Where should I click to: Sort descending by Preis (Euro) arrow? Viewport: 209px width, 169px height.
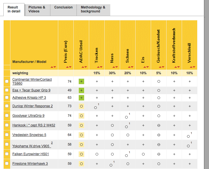point(70,67)
